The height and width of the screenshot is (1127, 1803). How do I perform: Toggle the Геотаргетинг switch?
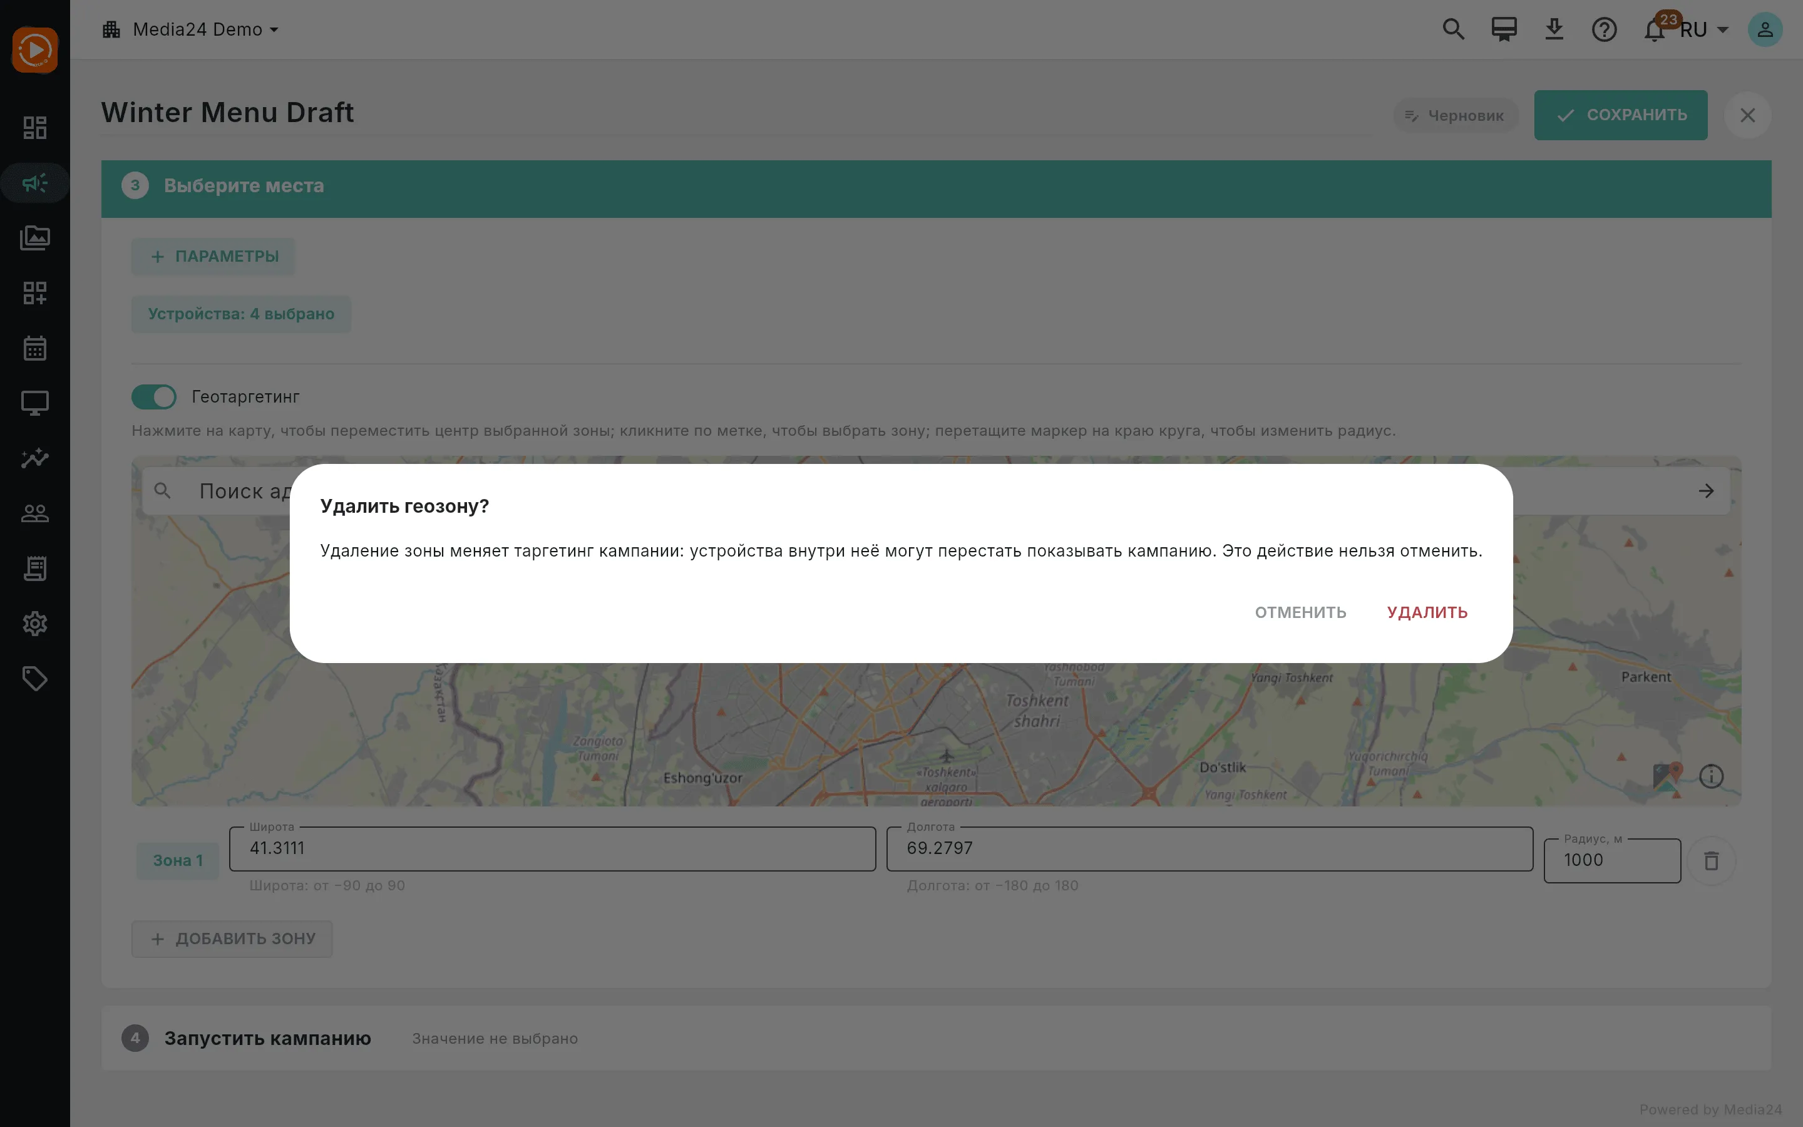[154, 398]
